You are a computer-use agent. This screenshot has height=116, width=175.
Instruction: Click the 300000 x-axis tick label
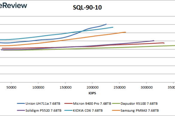(147, 87)
